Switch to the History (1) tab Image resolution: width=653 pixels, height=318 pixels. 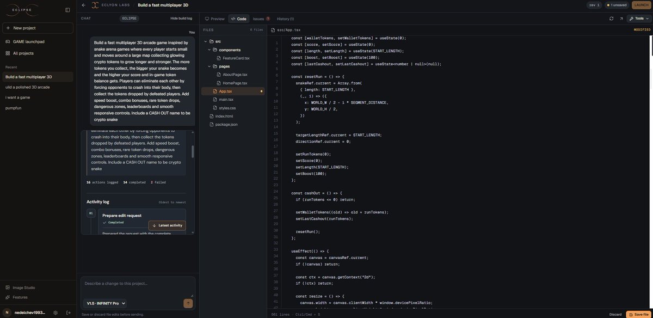(x=285, y=19)
